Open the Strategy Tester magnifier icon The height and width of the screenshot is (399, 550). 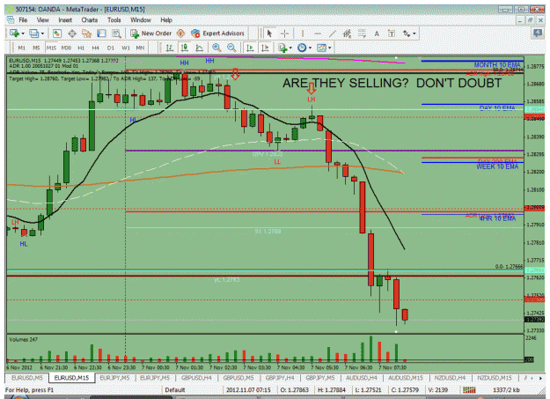pyautogui.click(x=116, y=33)
